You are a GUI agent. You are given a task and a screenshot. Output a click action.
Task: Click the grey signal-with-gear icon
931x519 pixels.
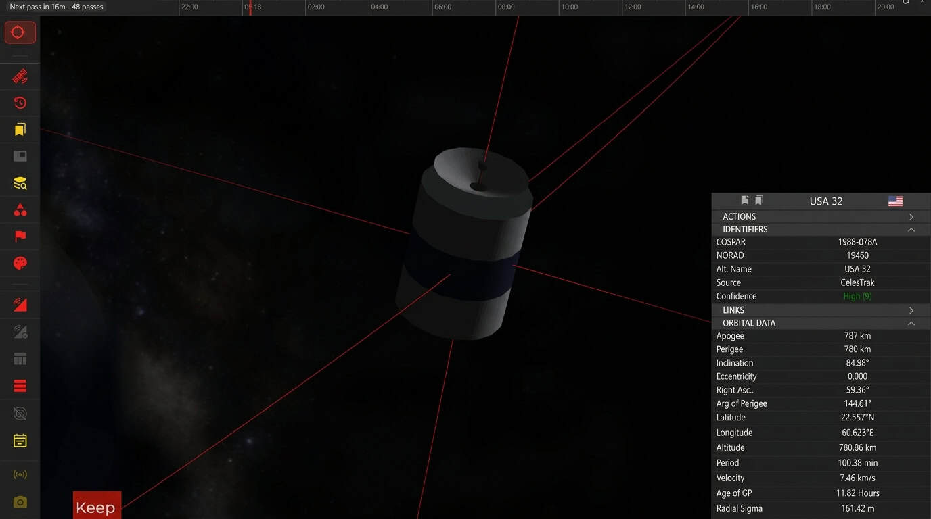coord(20,332)
